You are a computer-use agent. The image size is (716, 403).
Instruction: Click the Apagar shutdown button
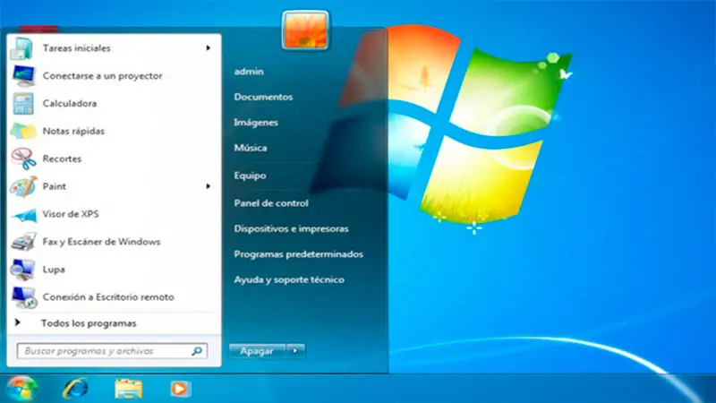pyautogui.click(x=257, y=351)
